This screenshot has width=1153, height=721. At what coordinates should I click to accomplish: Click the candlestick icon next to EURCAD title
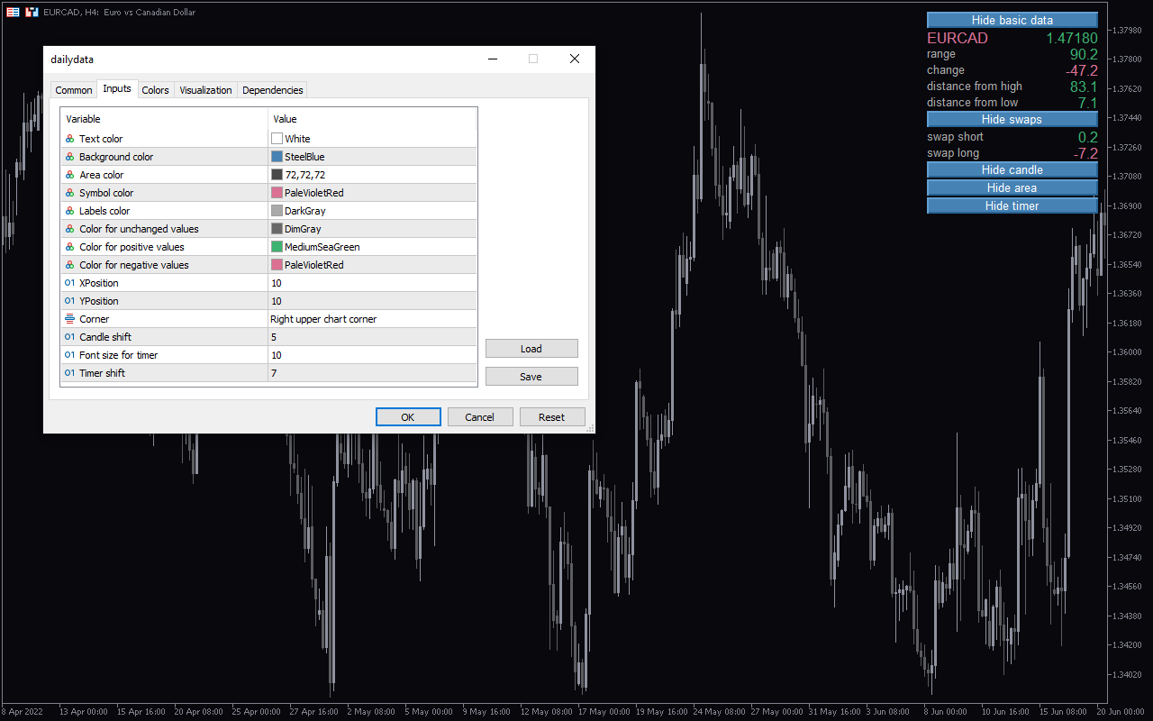click(x=32, y=13)
